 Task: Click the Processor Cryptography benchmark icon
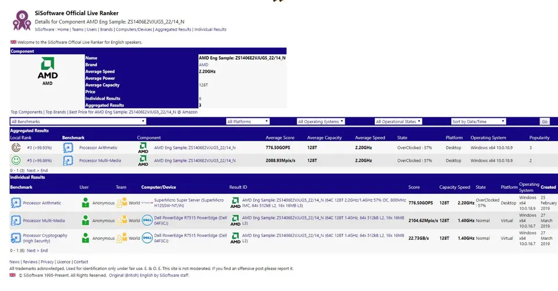(16, 238)
